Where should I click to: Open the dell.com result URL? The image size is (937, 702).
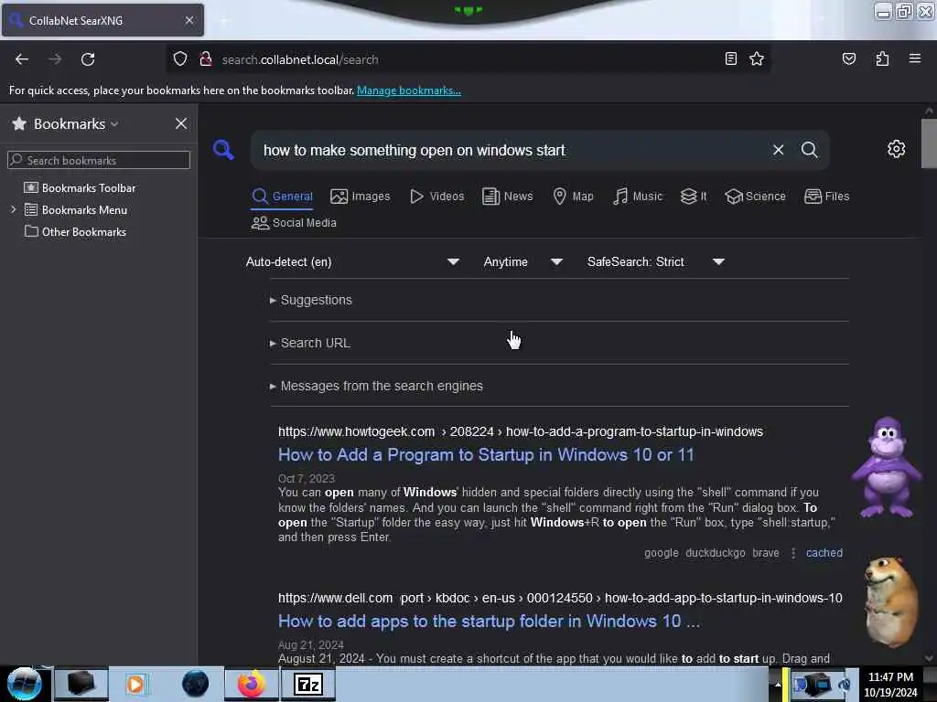tap(560, 598)
